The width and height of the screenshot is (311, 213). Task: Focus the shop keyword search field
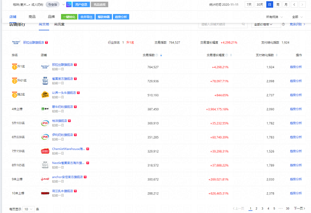(223, 24)
